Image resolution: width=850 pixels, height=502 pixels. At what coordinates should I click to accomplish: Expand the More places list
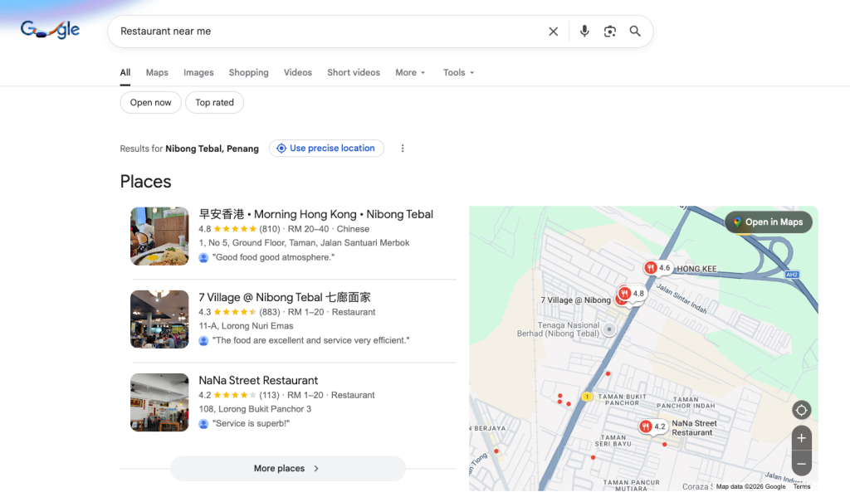(287, 469)
